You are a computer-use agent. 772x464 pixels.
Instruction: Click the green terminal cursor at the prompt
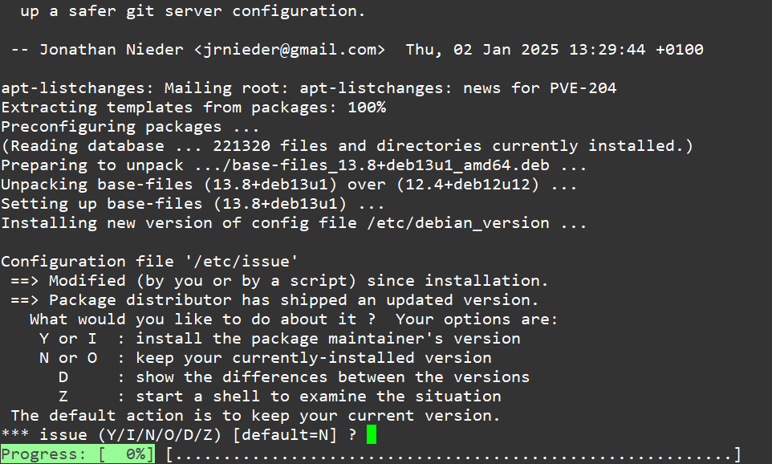click(x=372, y=434)
